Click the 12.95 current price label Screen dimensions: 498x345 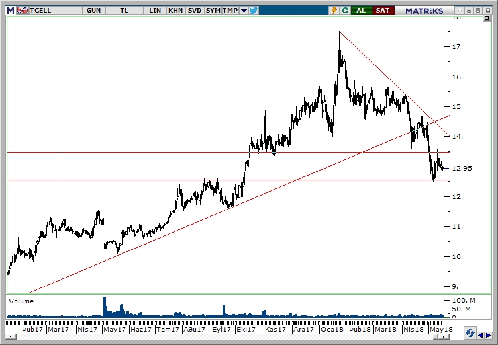[462, 168]
